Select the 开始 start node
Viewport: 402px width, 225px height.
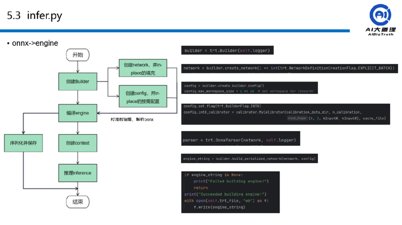pos(78,55)
